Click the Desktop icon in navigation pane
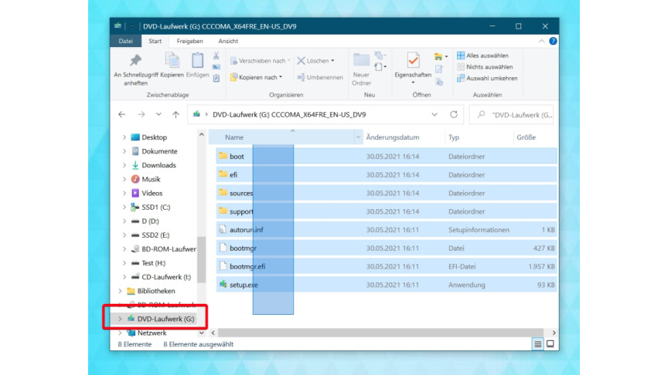The image size is (668, 375). click(x=135, y=137)
